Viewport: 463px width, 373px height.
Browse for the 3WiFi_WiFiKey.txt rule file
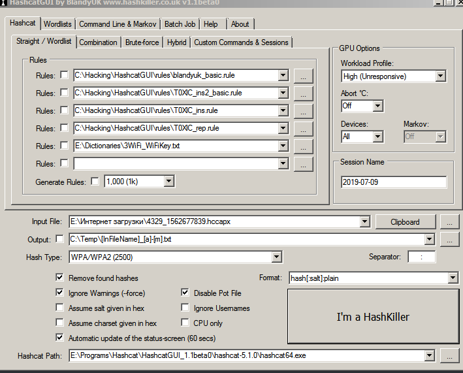[303, 146]
